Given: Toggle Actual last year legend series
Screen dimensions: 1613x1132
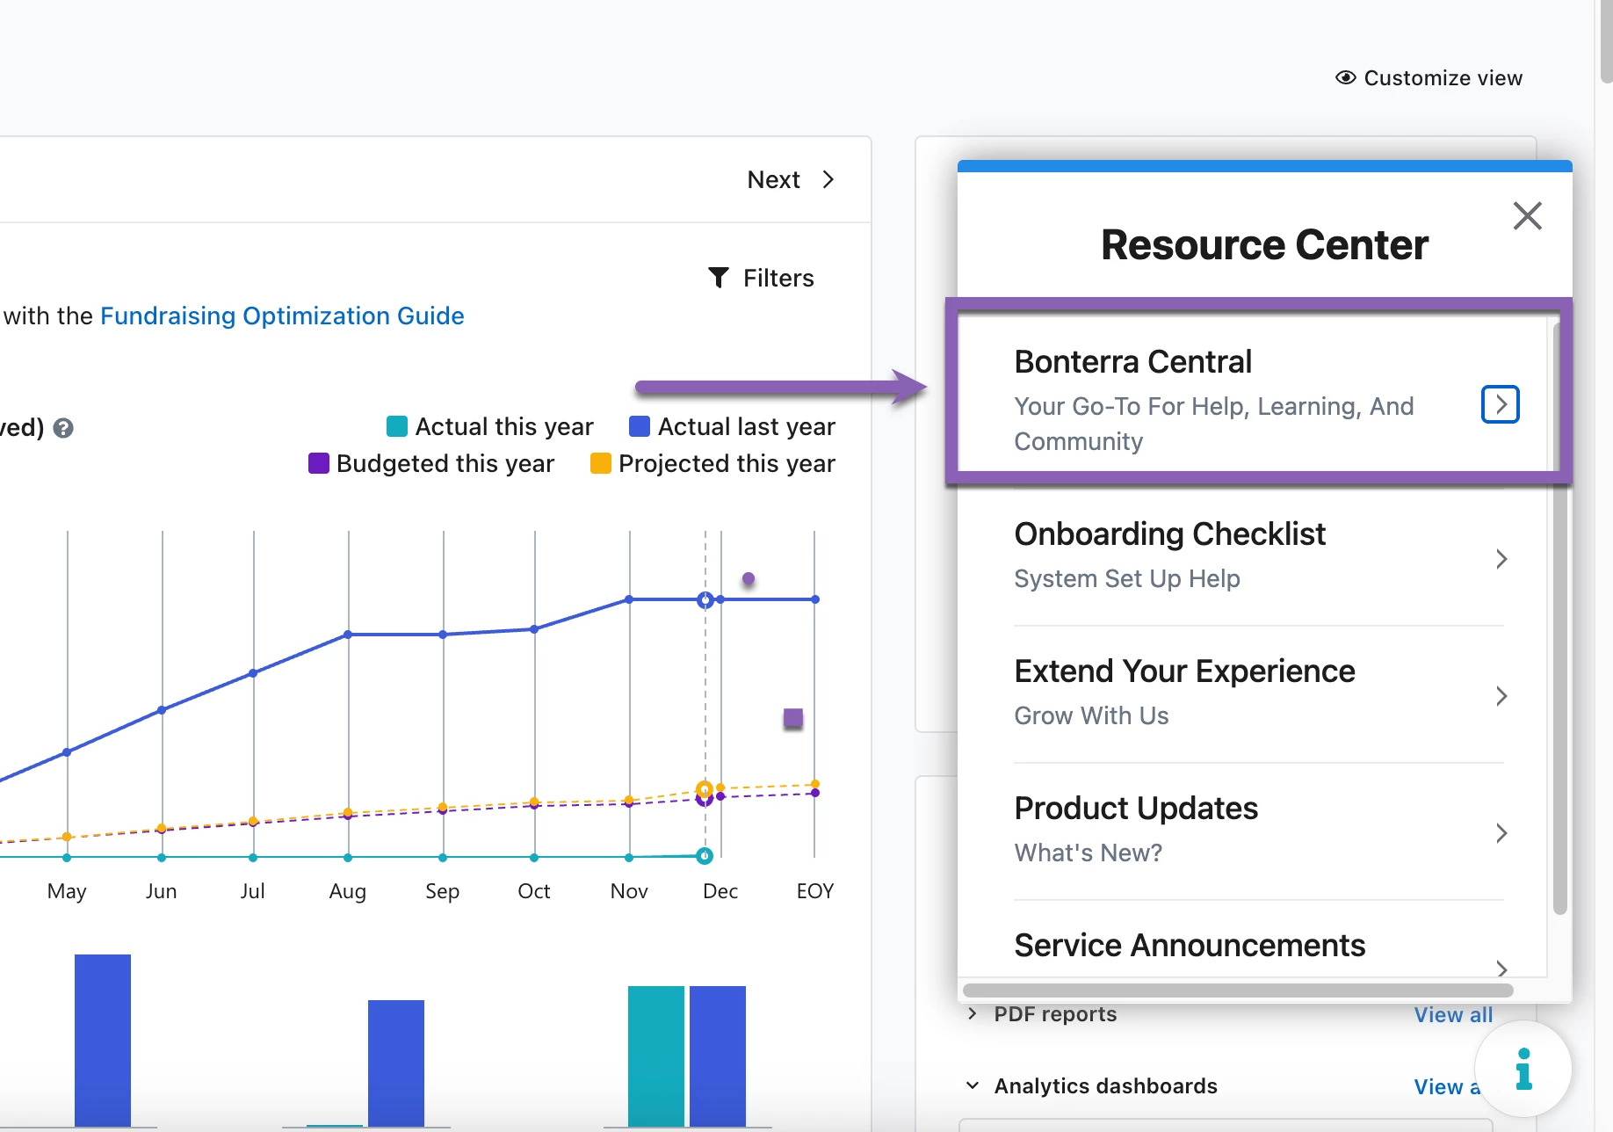Looking at the screenshot, I should (733, 426).
